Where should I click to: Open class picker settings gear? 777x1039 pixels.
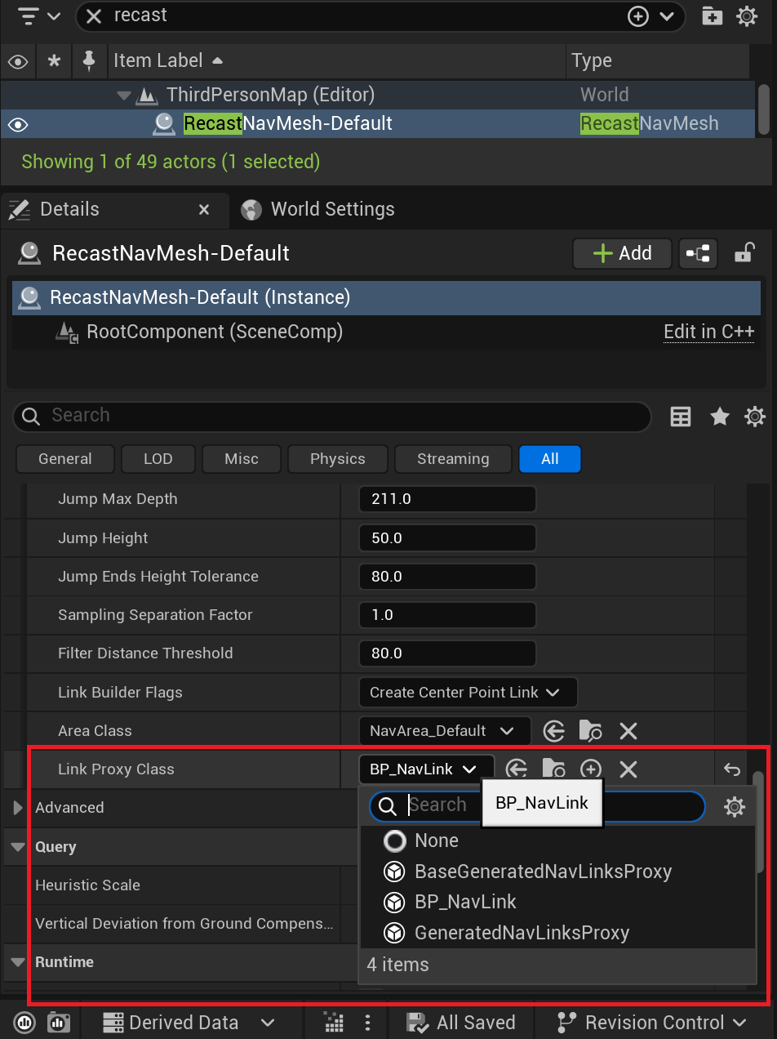coord(735,807)
